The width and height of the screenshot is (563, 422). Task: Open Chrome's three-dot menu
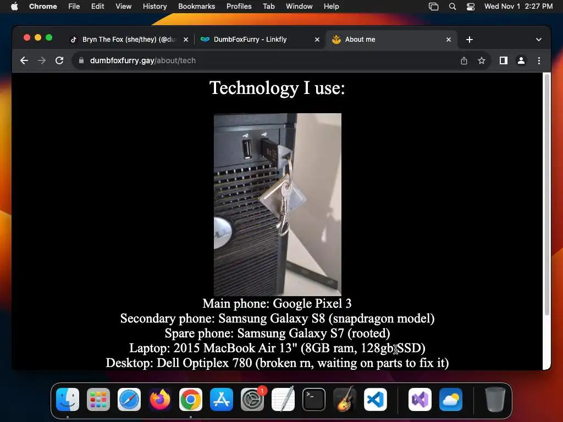tap(539, 60)
